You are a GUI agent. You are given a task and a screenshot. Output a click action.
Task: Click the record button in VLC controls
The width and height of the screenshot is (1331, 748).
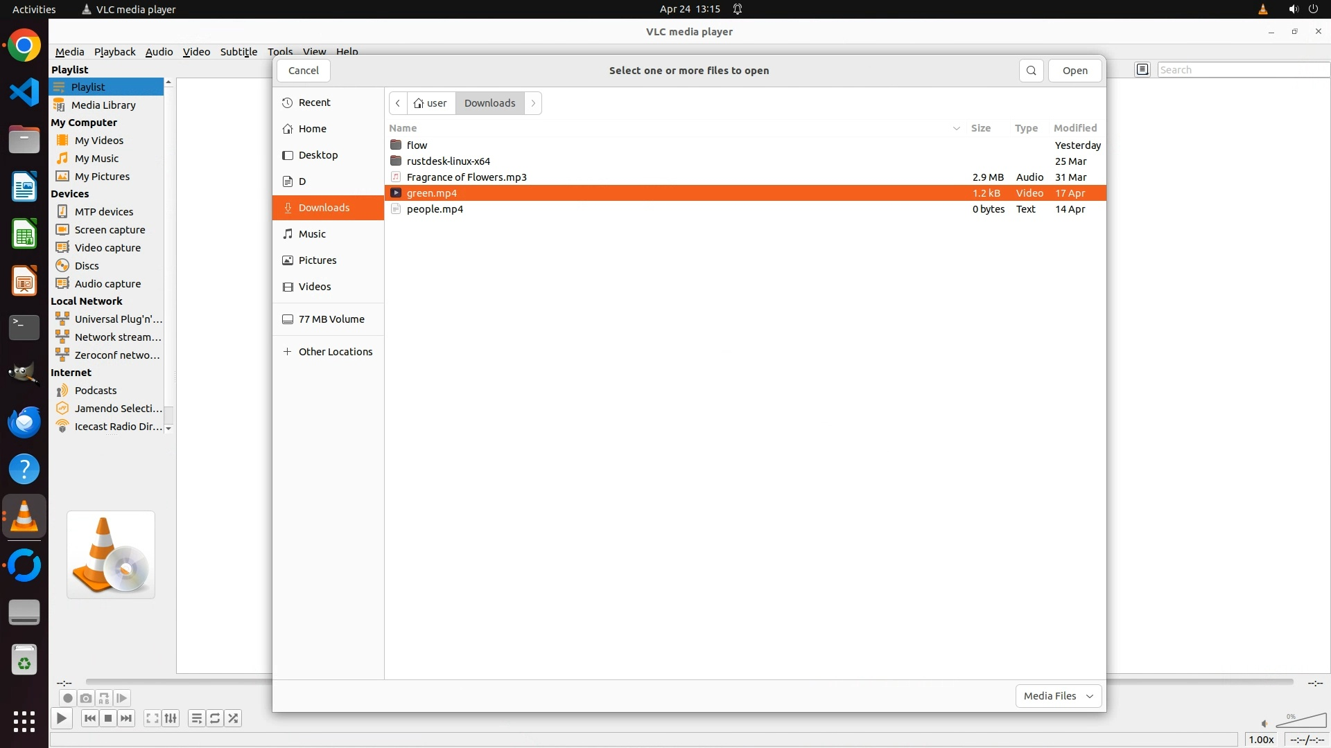coord(67,698)
